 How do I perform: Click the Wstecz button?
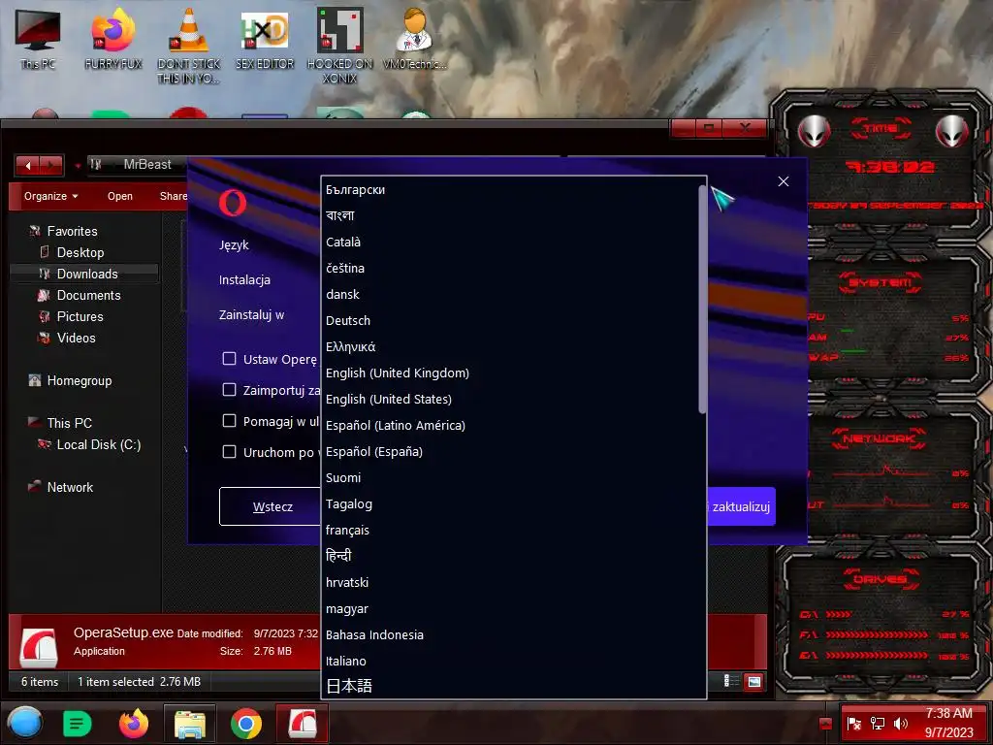tap(272, 506)
